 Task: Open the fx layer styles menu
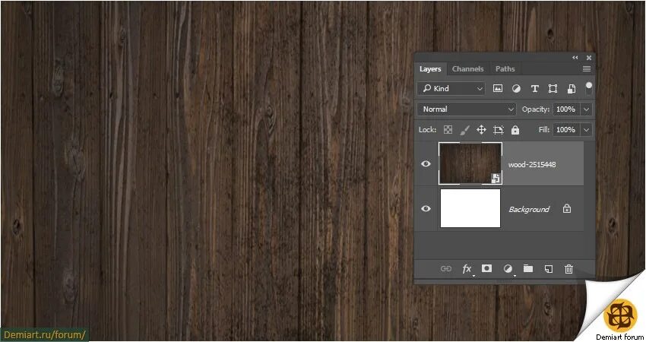[467, 269]
